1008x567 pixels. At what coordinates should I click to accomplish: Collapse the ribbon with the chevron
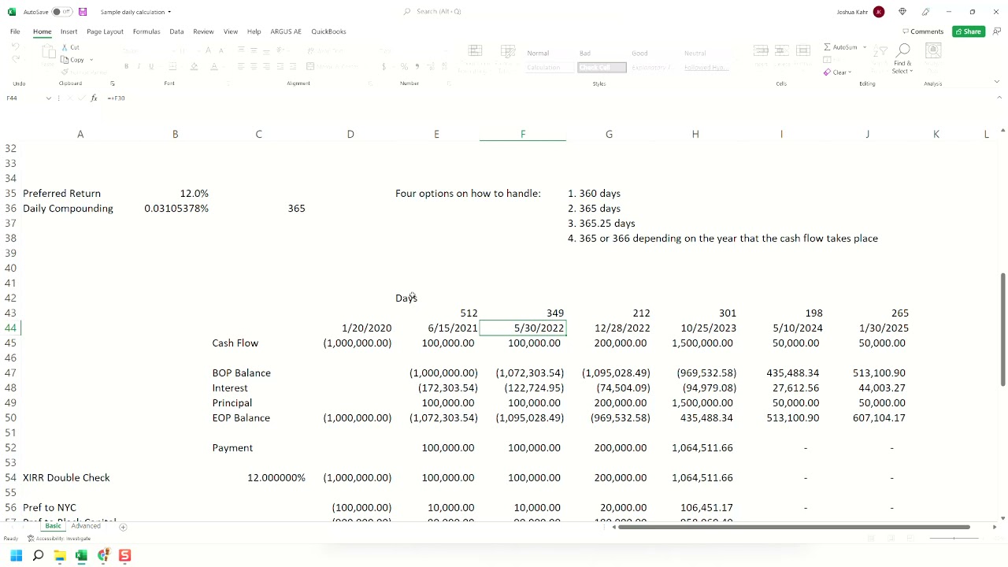[997, 82]
